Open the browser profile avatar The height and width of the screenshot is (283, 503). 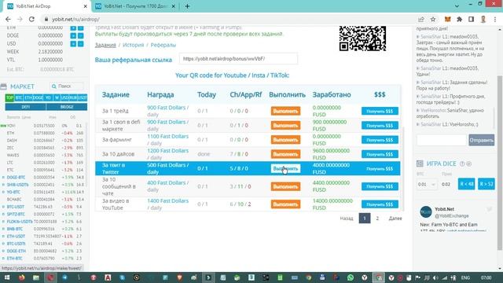point(483,19)
